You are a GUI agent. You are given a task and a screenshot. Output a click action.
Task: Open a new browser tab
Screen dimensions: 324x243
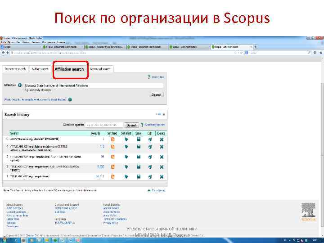[x=256, y=47]
